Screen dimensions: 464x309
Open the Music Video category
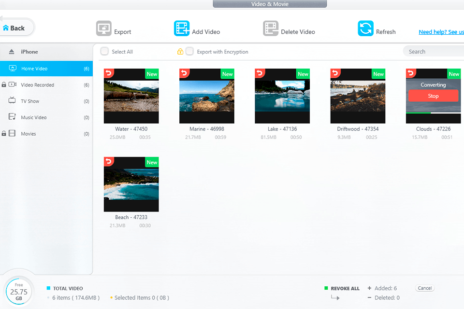click(x=33, y=117)
